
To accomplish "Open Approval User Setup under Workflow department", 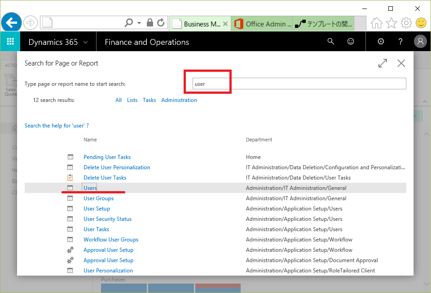I will (x=109, y=250).
